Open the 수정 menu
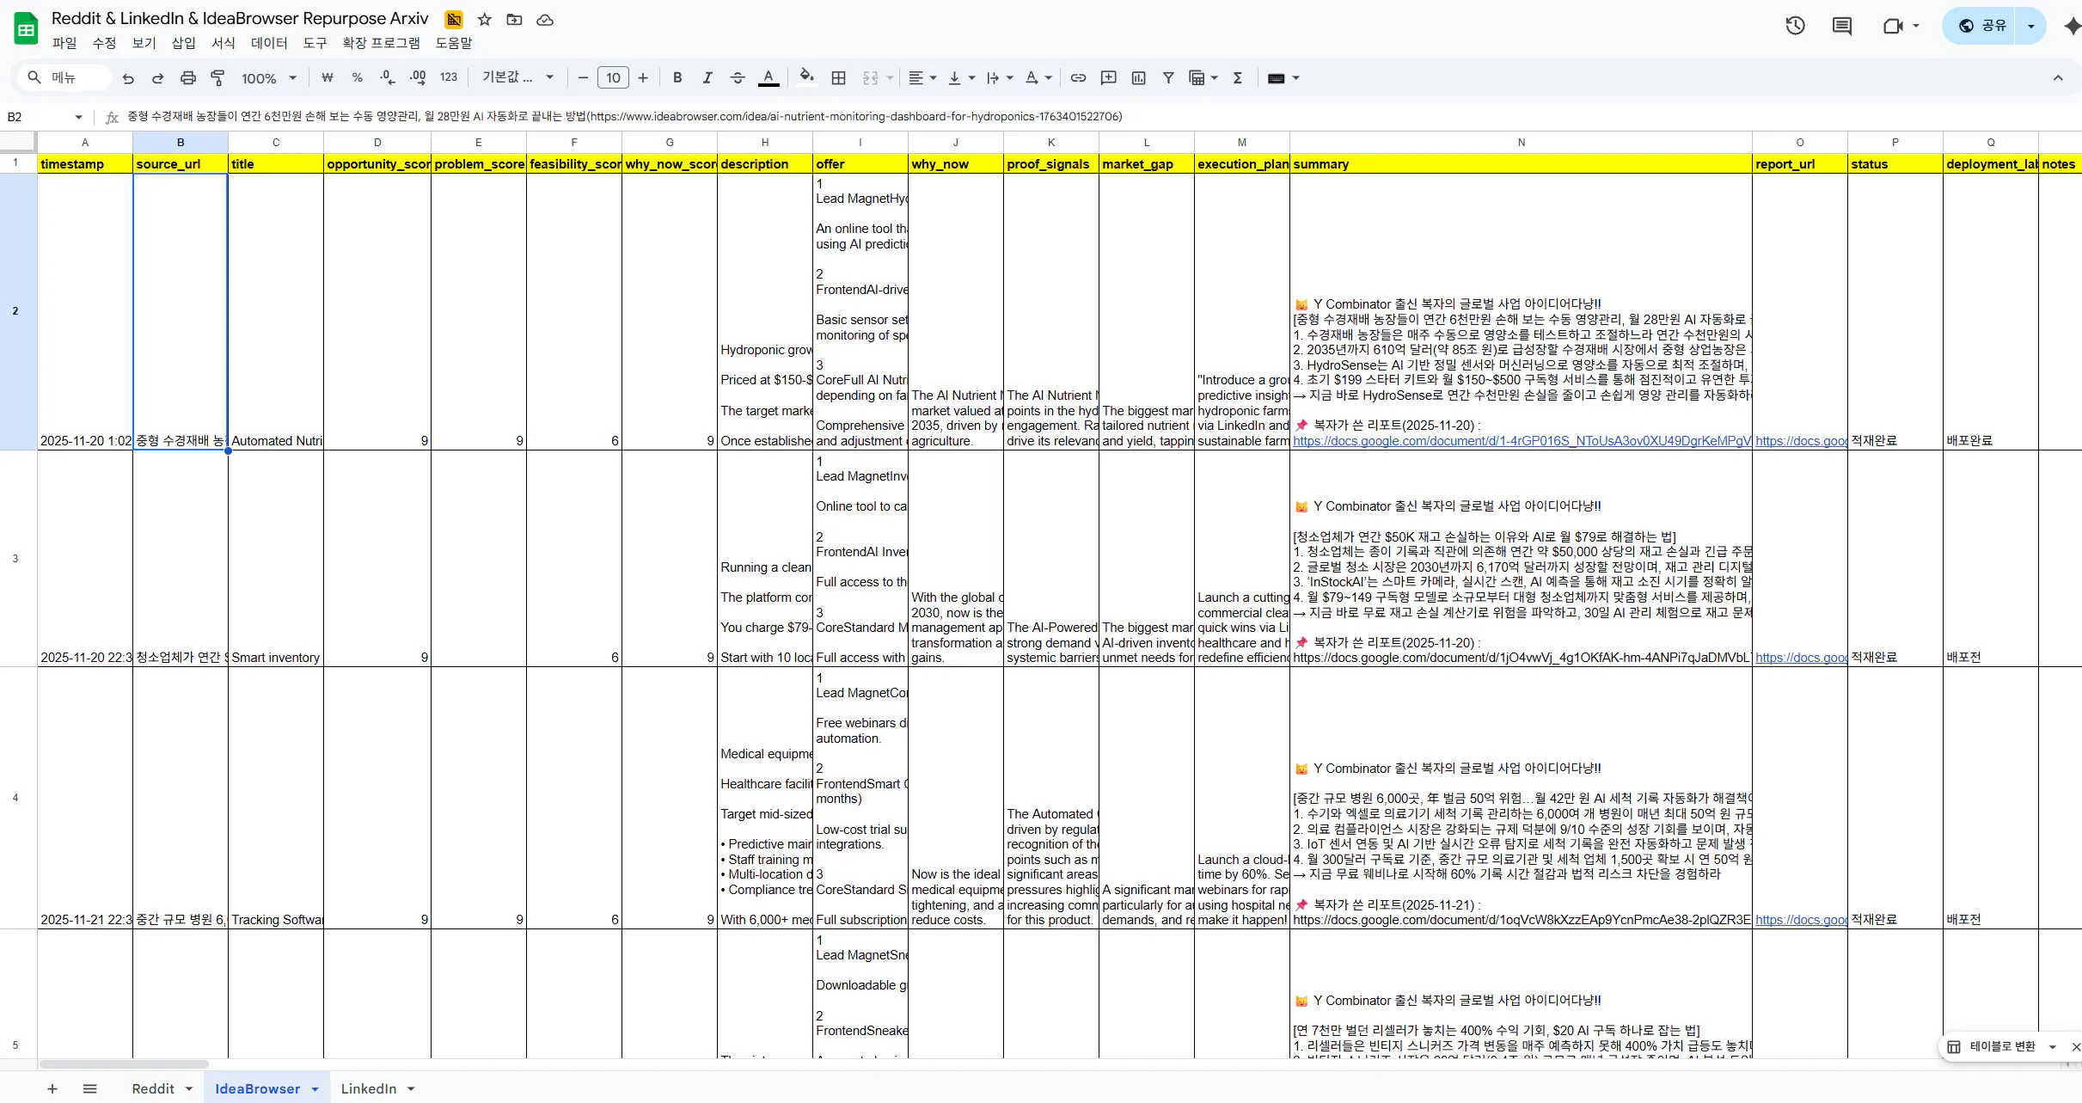The height and width of the screenshot is (1103, 2082). click(104, 43)
